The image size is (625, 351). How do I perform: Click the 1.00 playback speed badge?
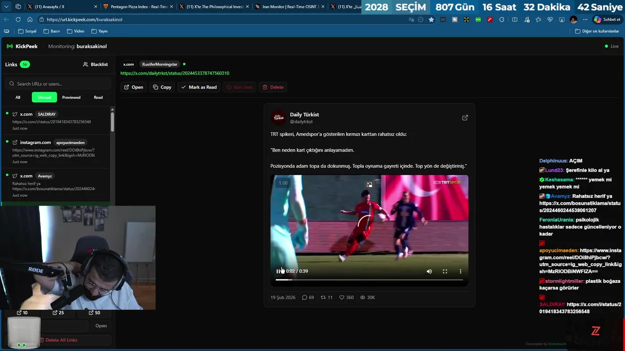(x=283, y=183)
